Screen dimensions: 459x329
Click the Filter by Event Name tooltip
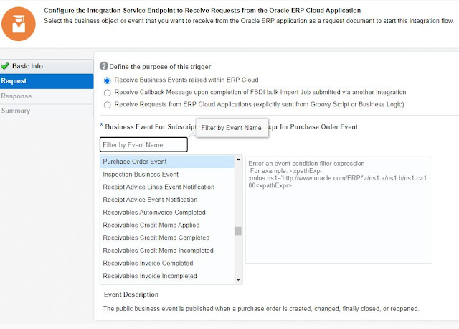click(232, 128)
